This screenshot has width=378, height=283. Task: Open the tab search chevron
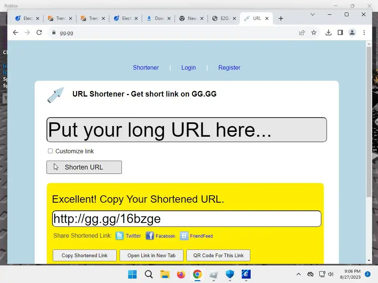click(313, 14)
